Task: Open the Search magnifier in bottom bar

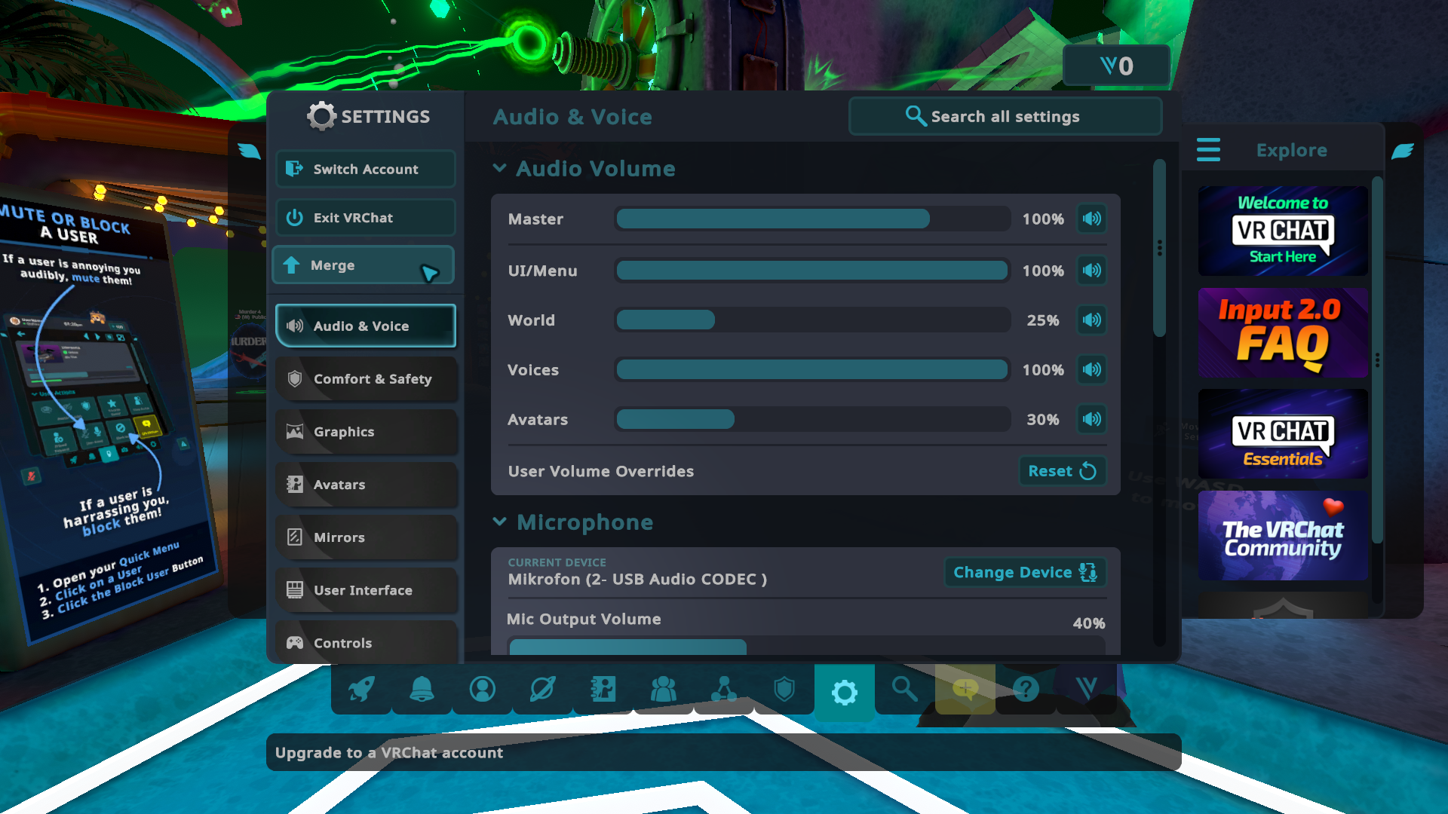Action: pos(905,689)
